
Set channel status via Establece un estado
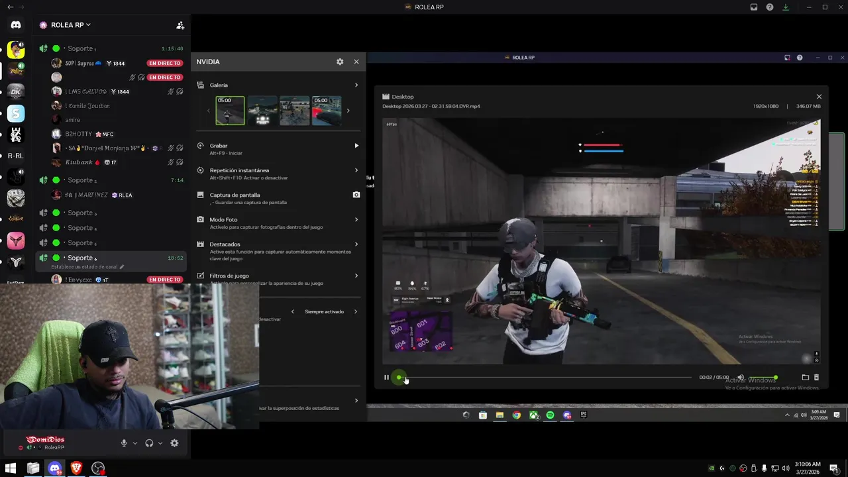coord(87,267)
